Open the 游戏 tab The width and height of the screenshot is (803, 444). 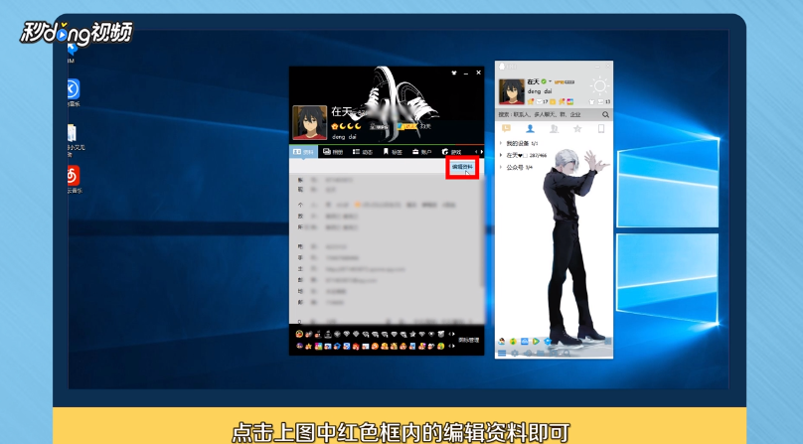[451, 152]
